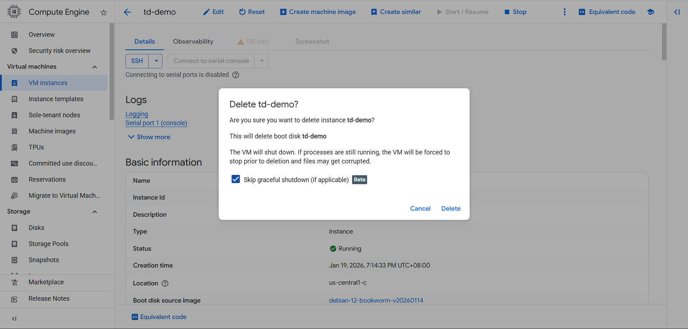Image resolution: width=688 pixels, height=329 pixels.
Task: Open the SSH options dropdown arrow
Action: point(156,61)
